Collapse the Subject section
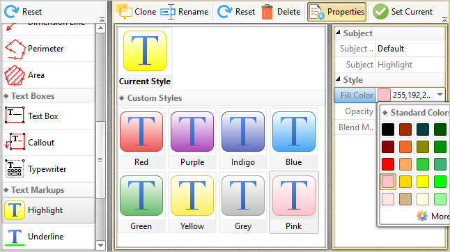The width and height of the screenshot is (450, 252). point(338,33)
